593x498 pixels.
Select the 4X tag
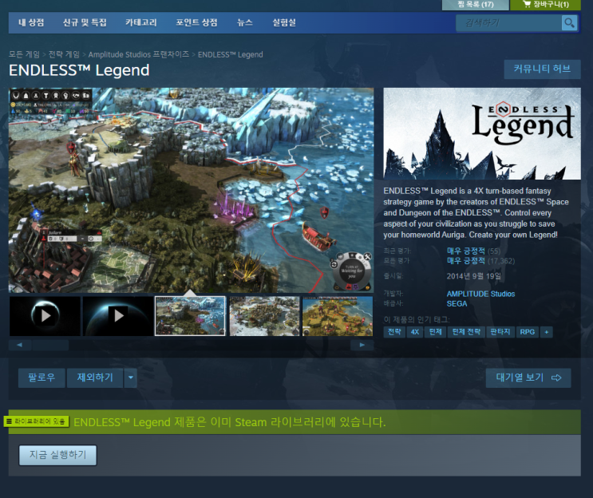[x=415, y=332]
